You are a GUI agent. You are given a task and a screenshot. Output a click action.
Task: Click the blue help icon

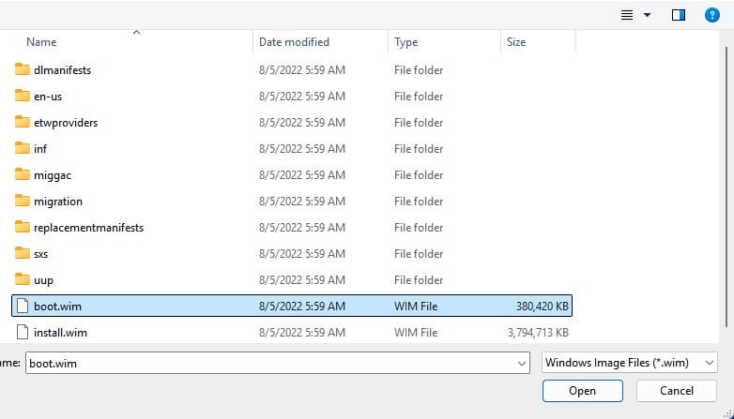coord(711,15)
